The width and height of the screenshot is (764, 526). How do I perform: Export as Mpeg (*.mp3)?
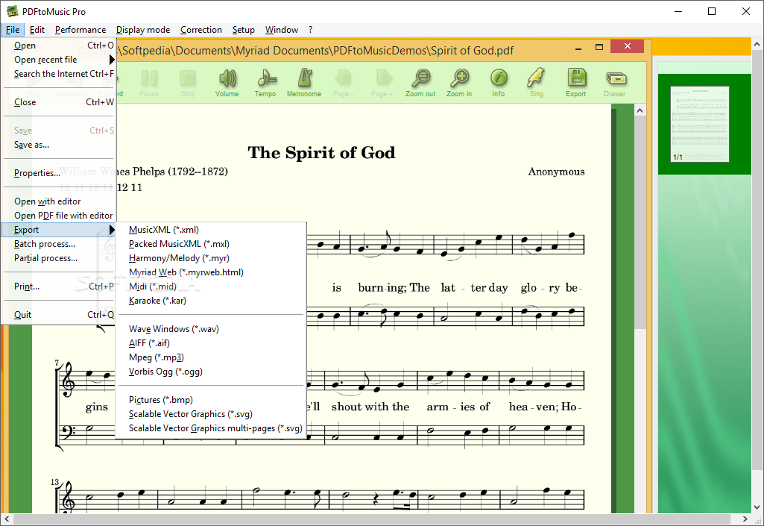211,357
